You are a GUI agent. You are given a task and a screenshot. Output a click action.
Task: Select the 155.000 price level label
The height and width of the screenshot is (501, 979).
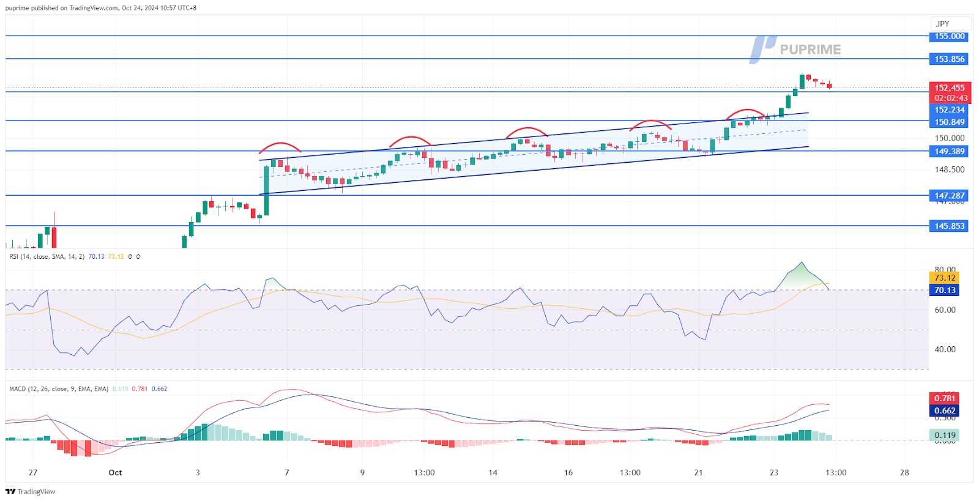[950, 36]
